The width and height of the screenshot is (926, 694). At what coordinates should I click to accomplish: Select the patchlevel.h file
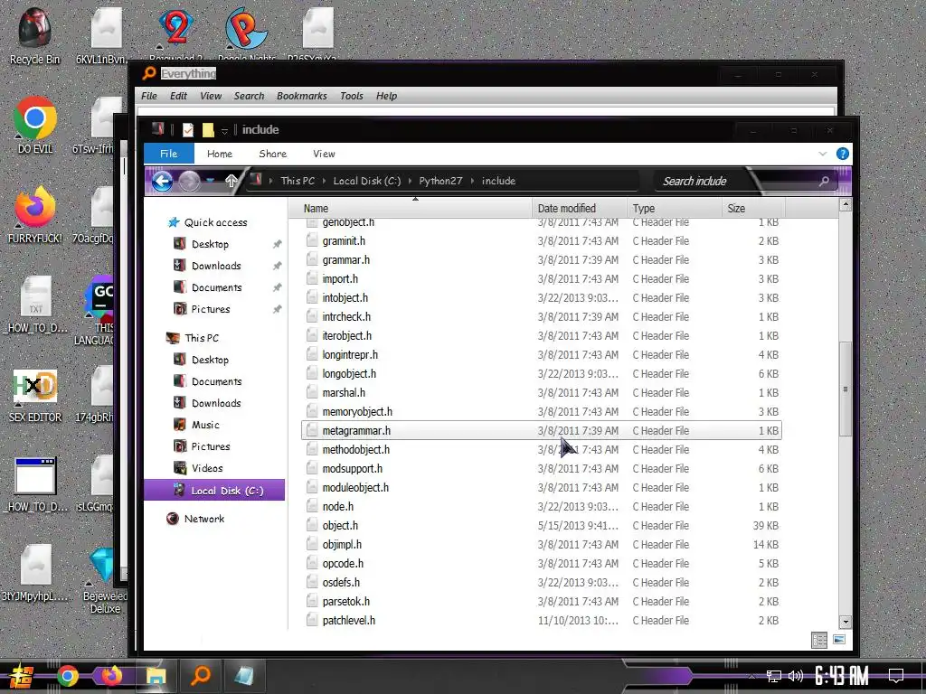coord(542,621)
